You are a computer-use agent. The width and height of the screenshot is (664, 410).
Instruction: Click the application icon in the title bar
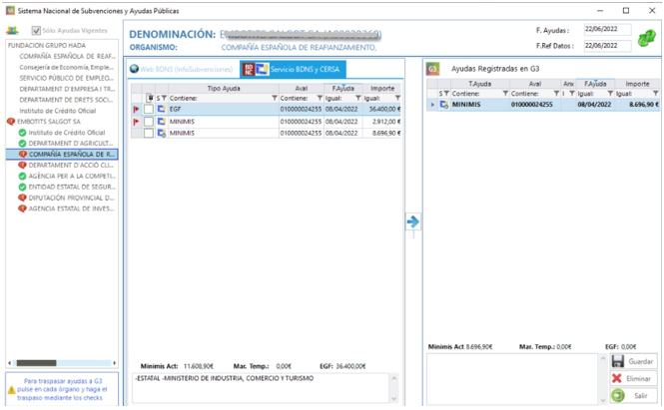pyautogui.click(x=10, y=11)
